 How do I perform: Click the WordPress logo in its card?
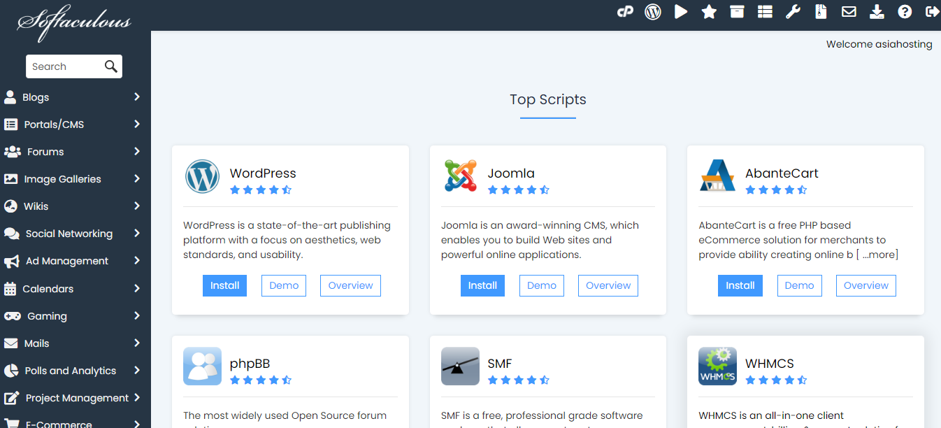click(203, 176)
